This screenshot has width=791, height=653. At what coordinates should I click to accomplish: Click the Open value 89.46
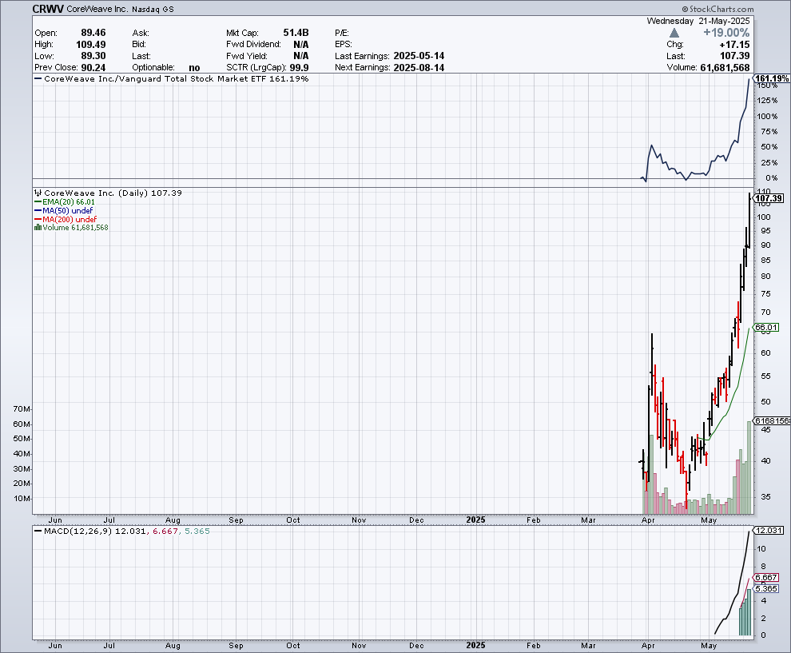[x=93, y=33]
